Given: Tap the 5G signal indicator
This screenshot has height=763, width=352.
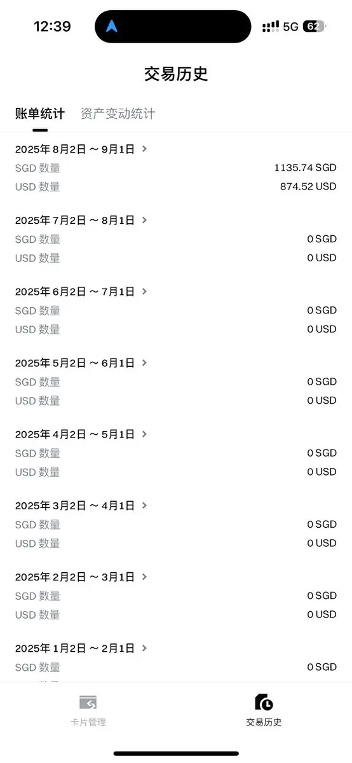Looking at the screenshot, I should (290, 27).
